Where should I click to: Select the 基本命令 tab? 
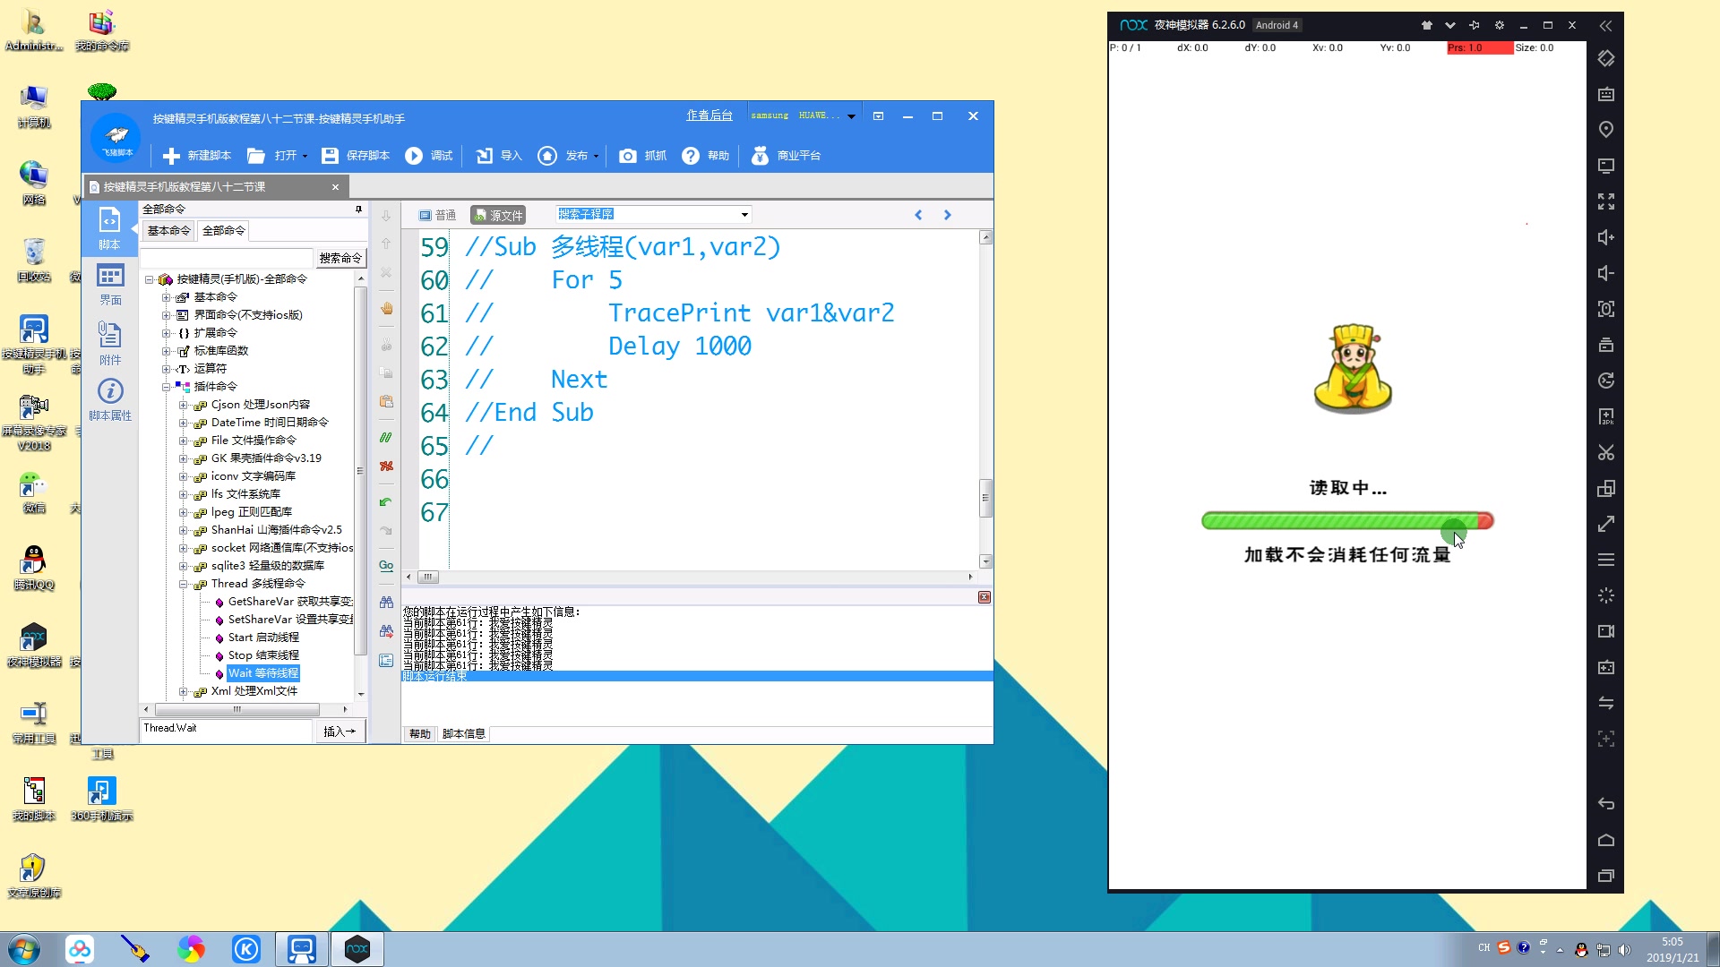[168, 231]
